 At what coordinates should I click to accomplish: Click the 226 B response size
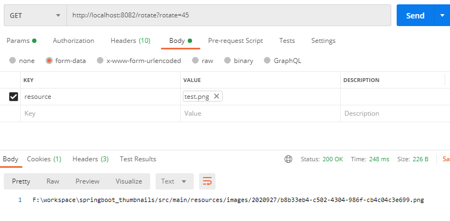click(421, 159)
